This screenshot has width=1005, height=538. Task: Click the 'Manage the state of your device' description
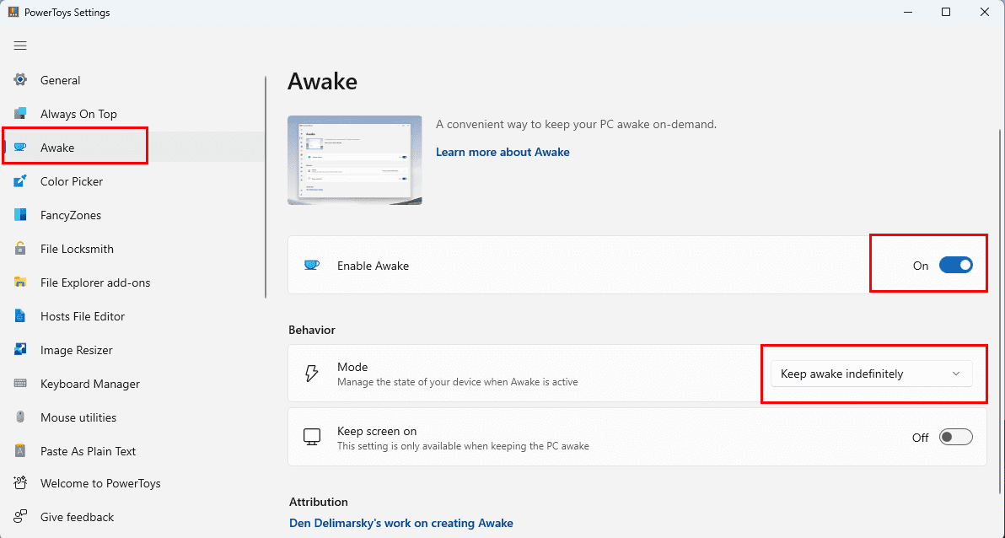458,382
